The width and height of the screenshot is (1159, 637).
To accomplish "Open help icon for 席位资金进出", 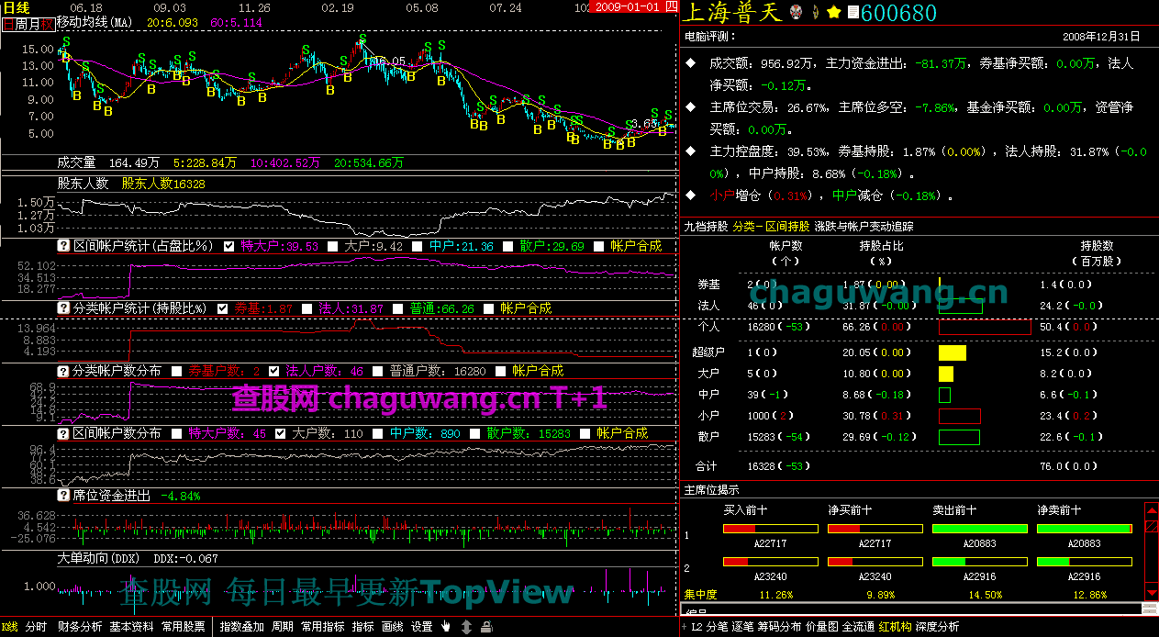I will coord(64,495).
